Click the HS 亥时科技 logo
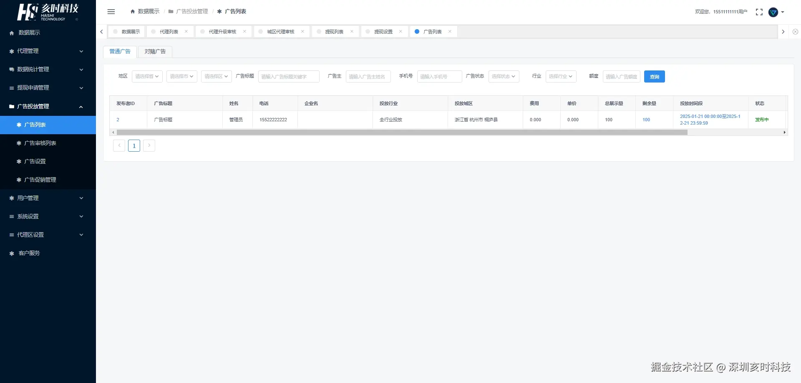This screenshot has height=383, width=801. (x=48, y=12)
